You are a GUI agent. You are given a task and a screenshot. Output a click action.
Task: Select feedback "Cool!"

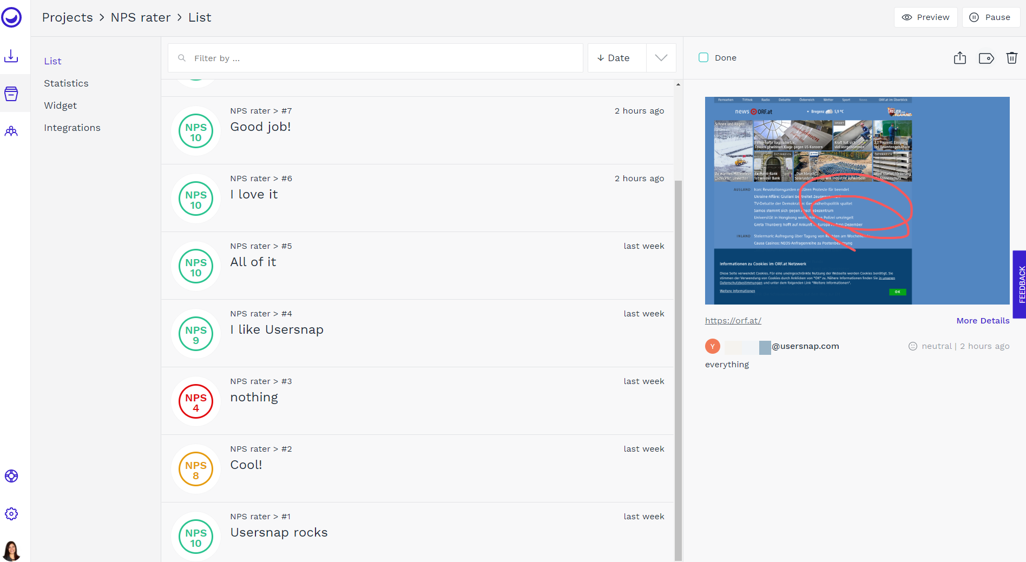pyautogui.click(x=417, y=469)
